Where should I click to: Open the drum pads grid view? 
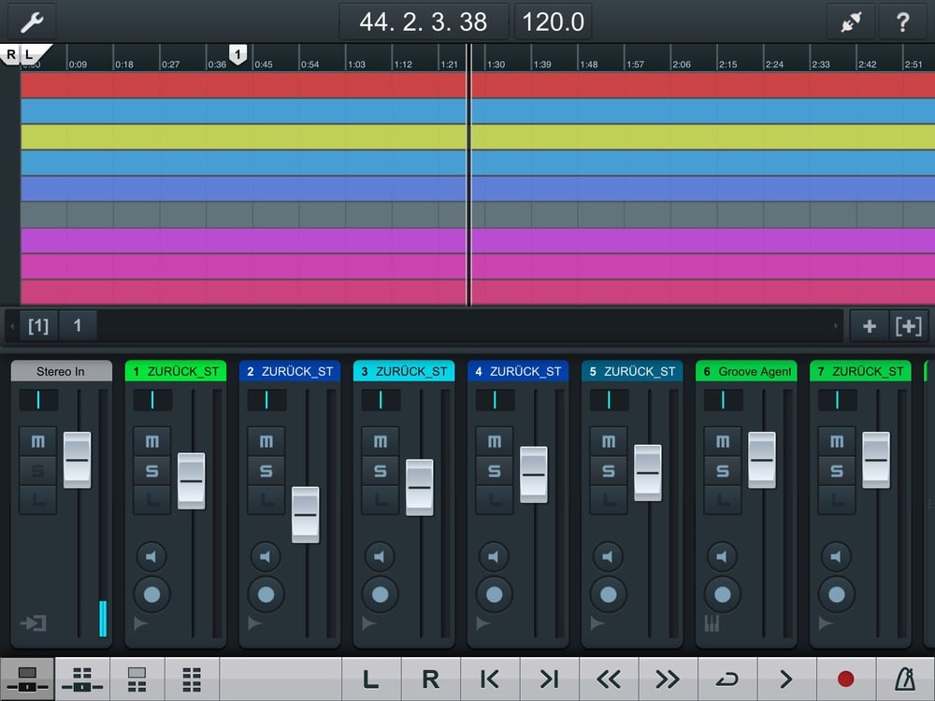[x=192, y=679]
